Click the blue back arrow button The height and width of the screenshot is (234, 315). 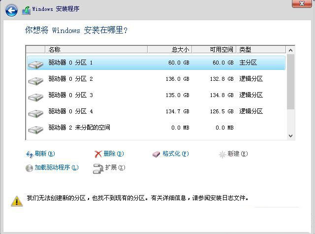[11, 10]
